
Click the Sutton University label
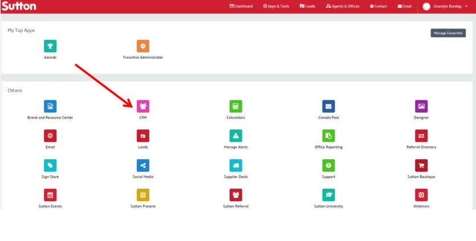pyautogui.click(x=328, y=206)
